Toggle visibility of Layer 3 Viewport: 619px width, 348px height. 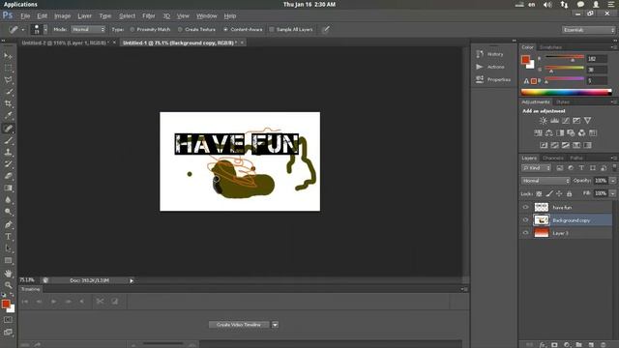[x=525, y=233]
